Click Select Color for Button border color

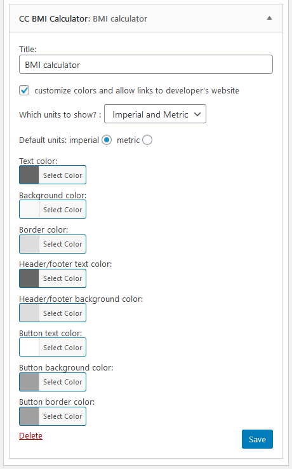[x=62, y=416]
